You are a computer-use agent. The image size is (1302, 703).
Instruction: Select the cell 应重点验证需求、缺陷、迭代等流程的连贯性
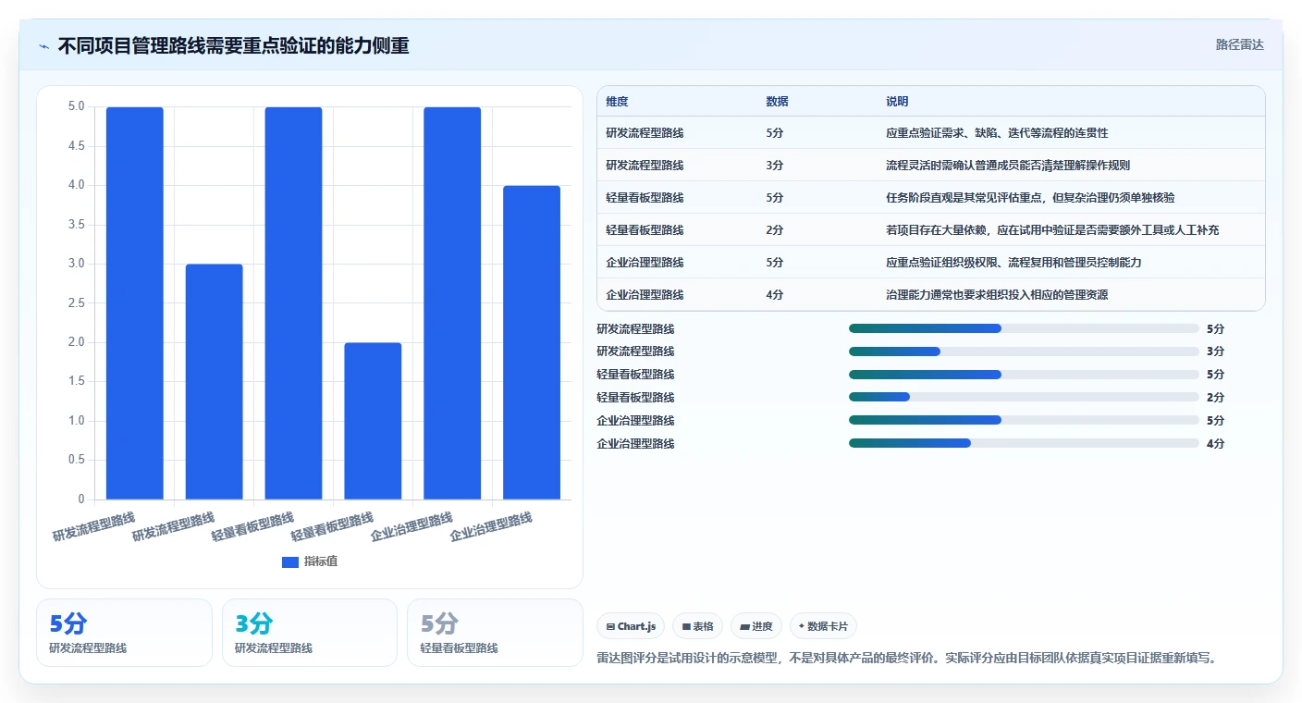997,133
